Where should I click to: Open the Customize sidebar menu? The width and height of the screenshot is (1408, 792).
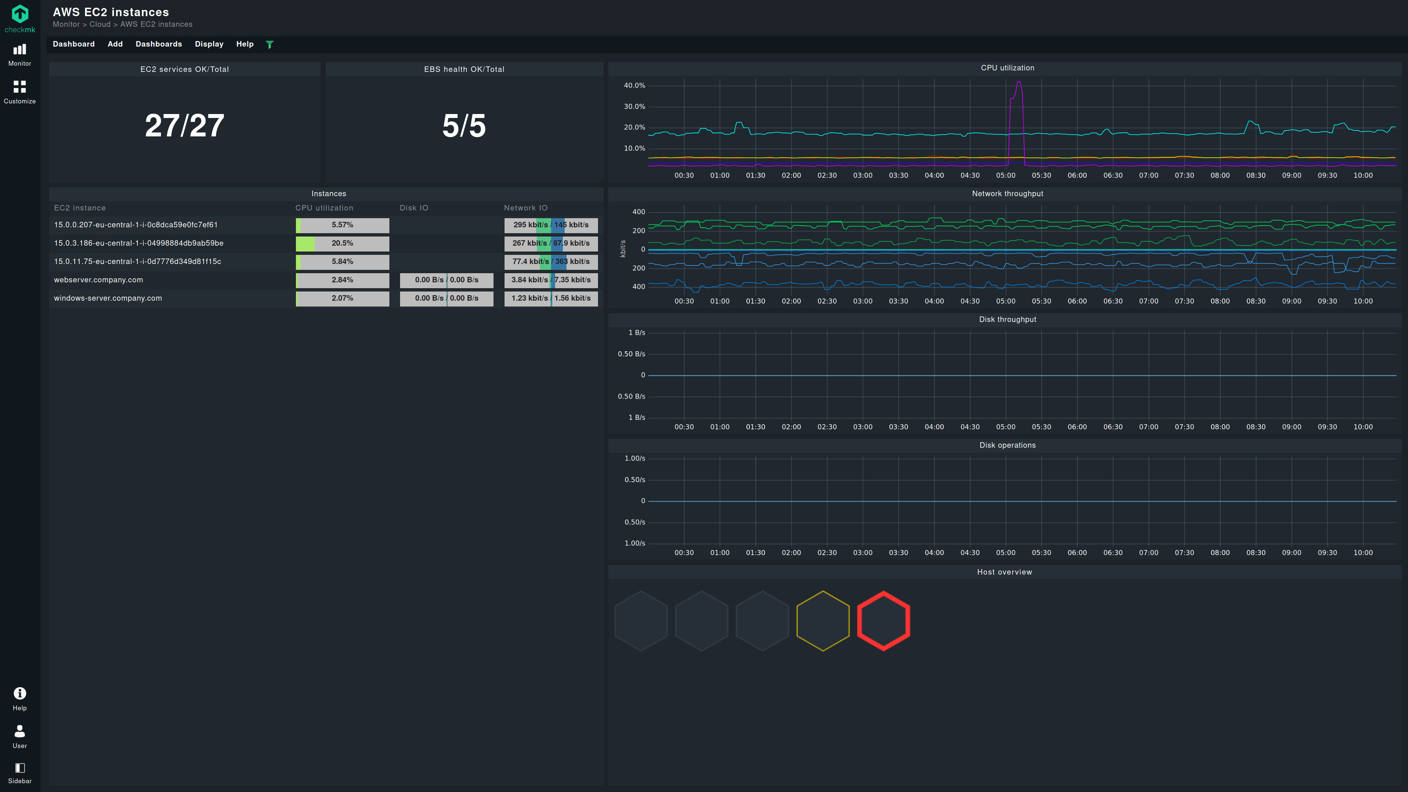(20, 92)
